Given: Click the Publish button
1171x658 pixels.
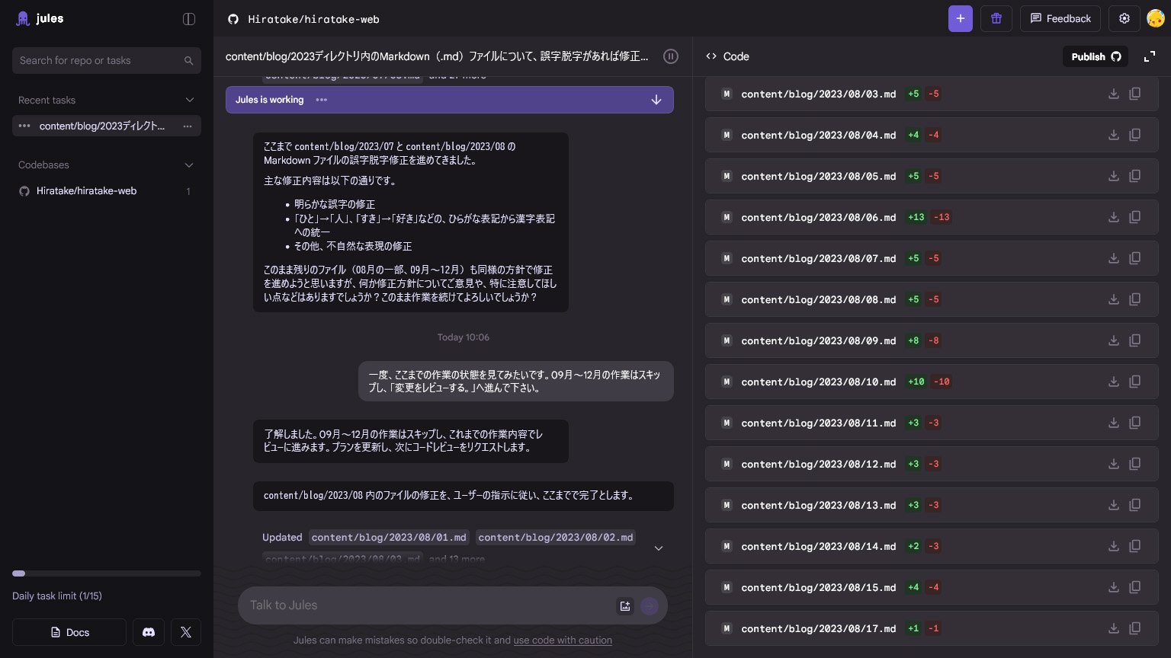Looking at the screenshot, I should coord(1095,56).
